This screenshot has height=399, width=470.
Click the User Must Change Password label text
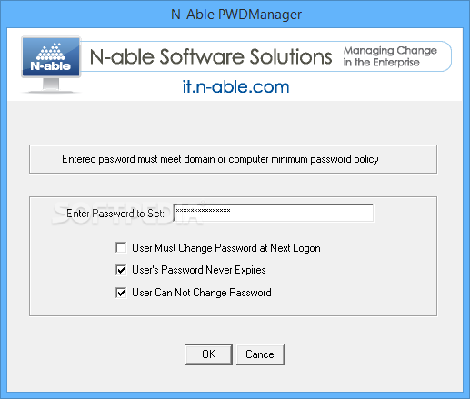tap(226, 248)
